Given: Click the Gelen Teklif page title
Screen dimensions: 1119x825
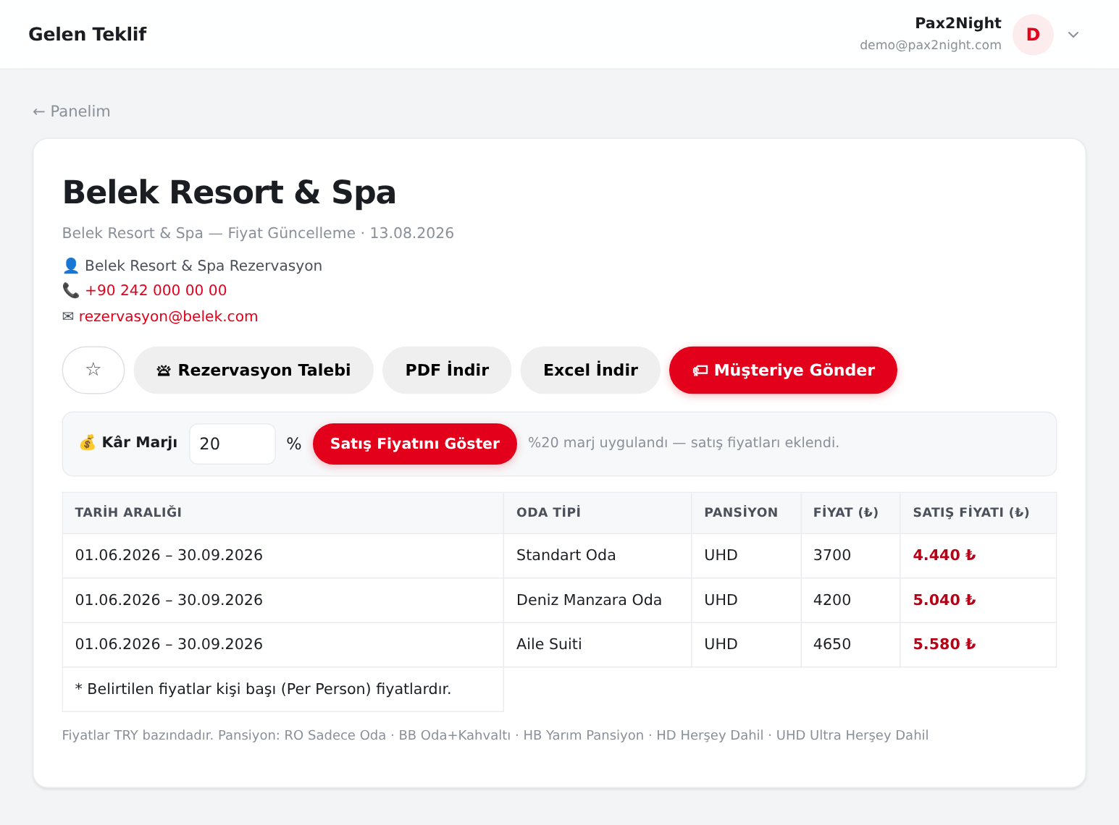Looking at the screenshot, I should click(88, 34).
